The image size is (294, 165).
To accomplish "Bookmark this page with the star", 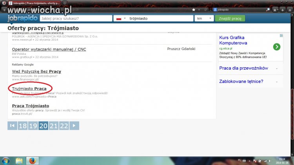I will [194, 10].
